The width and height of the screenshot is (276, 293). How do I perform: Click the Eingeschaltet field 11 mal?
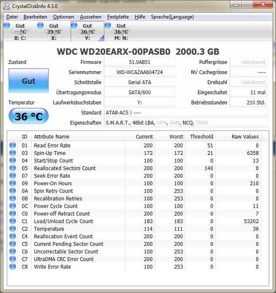point(249,92)
